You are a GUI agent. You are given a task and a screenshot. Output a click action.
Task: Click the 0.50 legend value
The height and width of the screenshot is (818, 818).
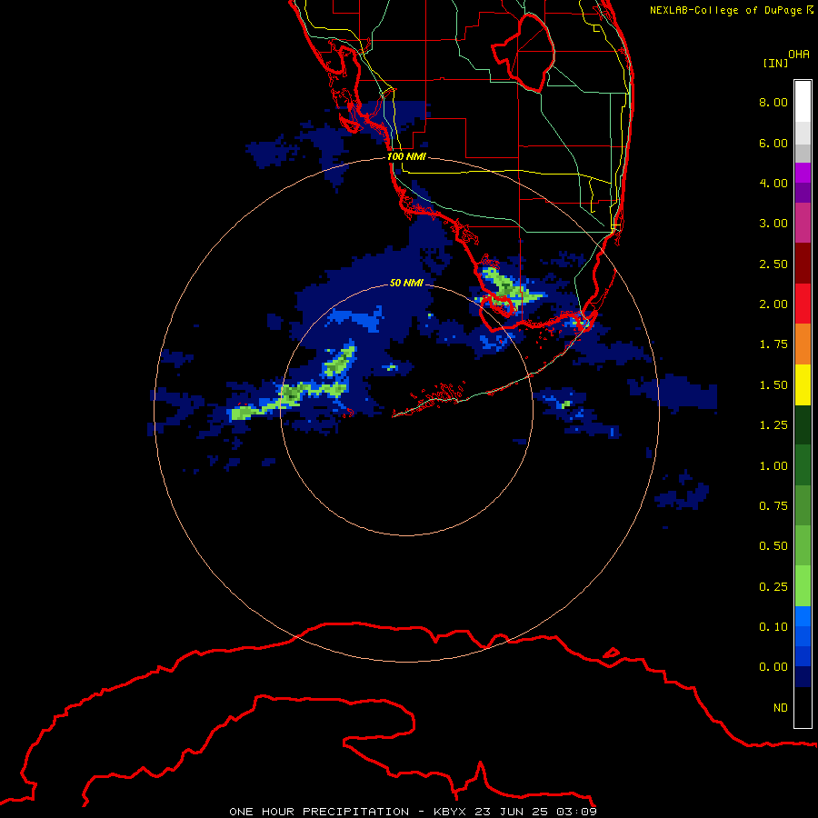(773, 546)
